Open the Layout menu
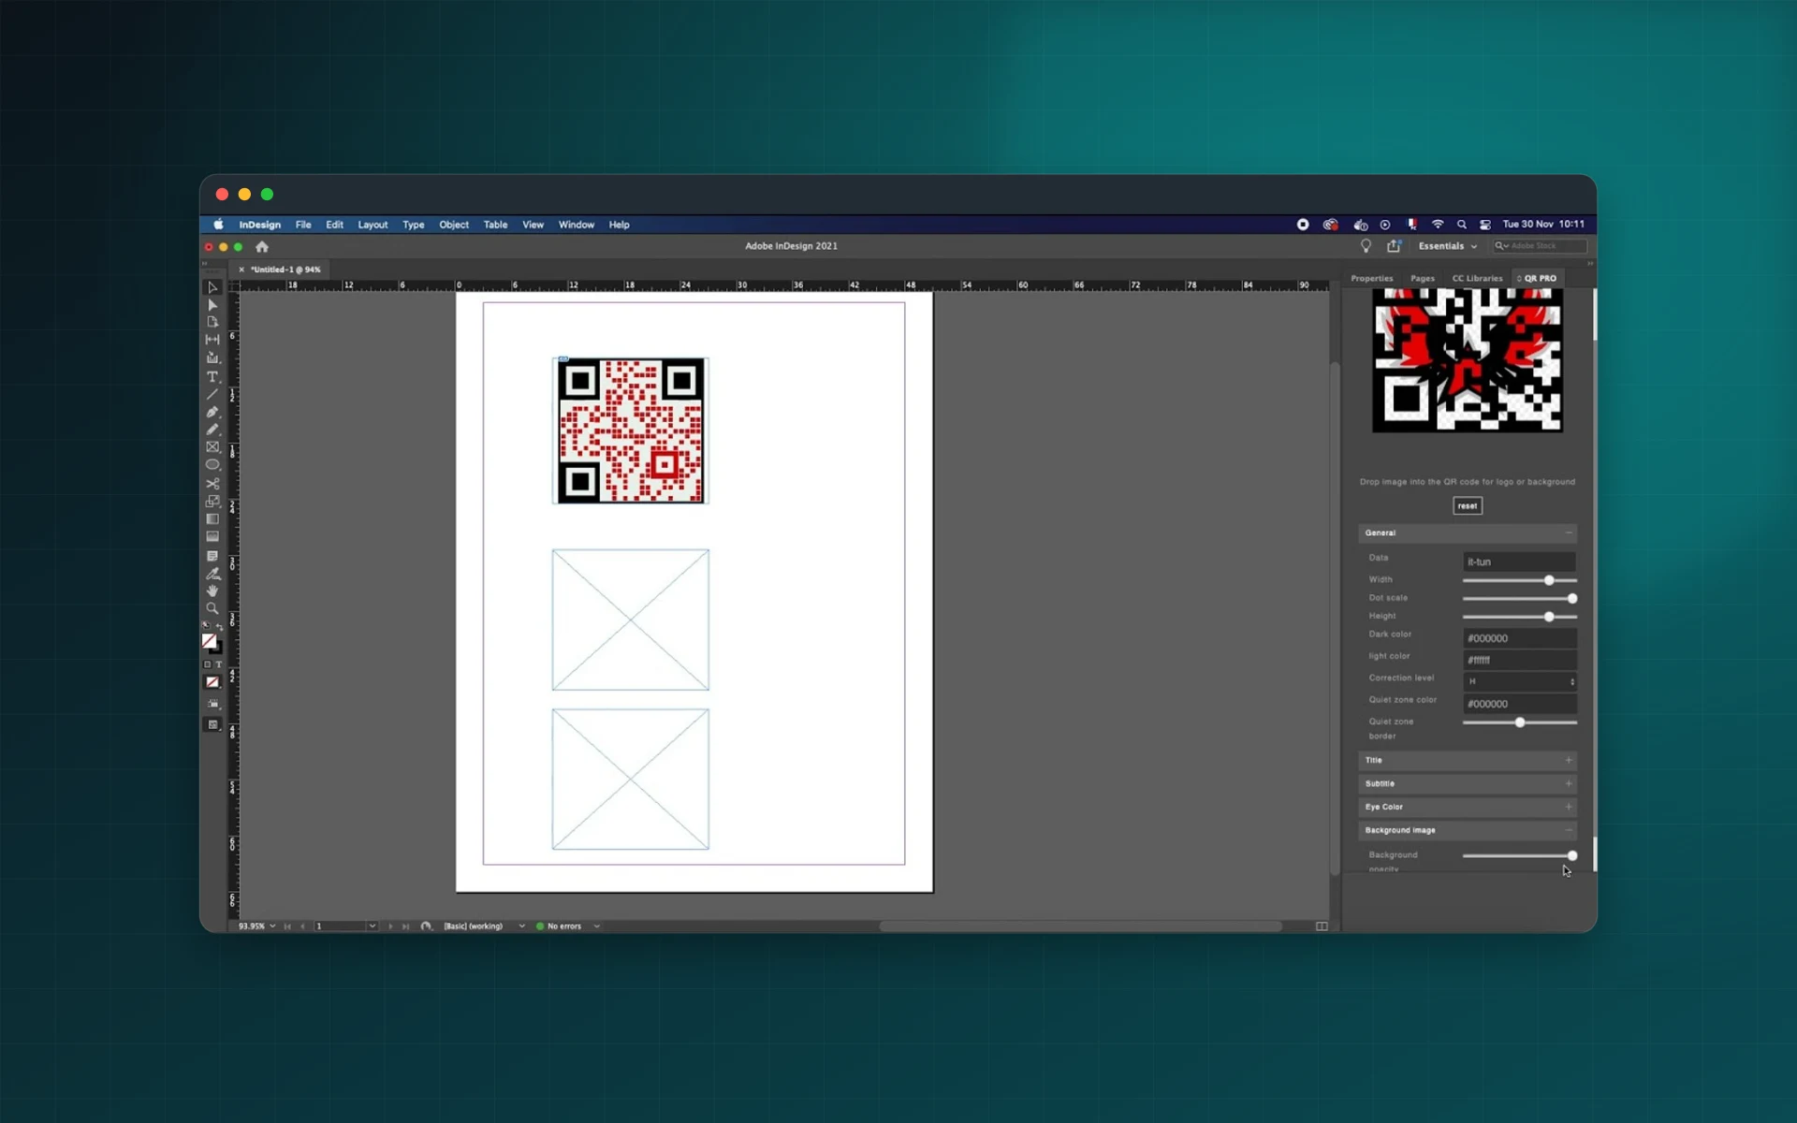1797x1123 pixels. click(373, 225)
